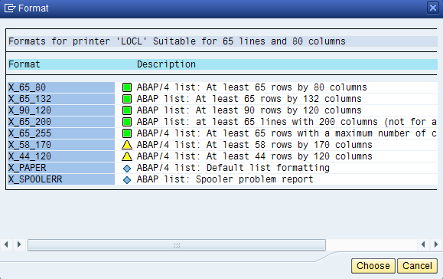Select the X_SPOOLERR format
The height and width of the screenshot is (279, 443).
pos(61,179)
